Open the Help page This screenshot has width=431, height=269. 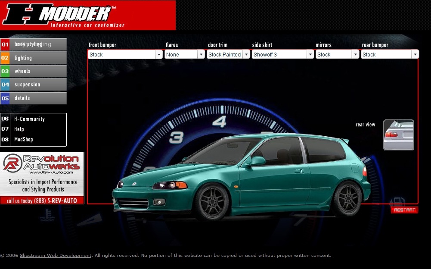tap(19, 129)
